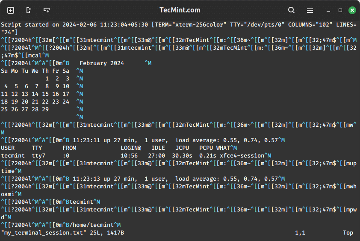Click the 'LOGIN@' column header text
Image resolution: width=360 pixels, height=241 pixels.
click(131, 148)
